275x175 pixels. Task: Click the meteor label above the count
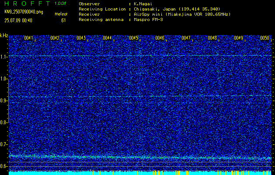(61, 14)
